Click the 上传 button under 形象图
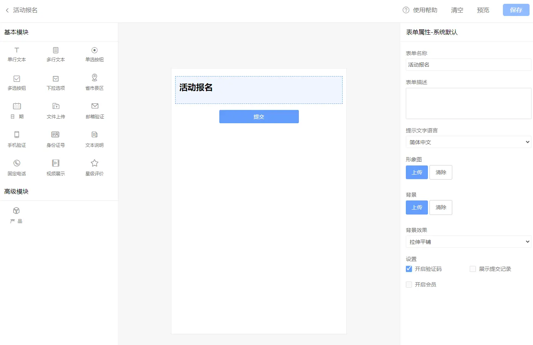 point(417,172)
